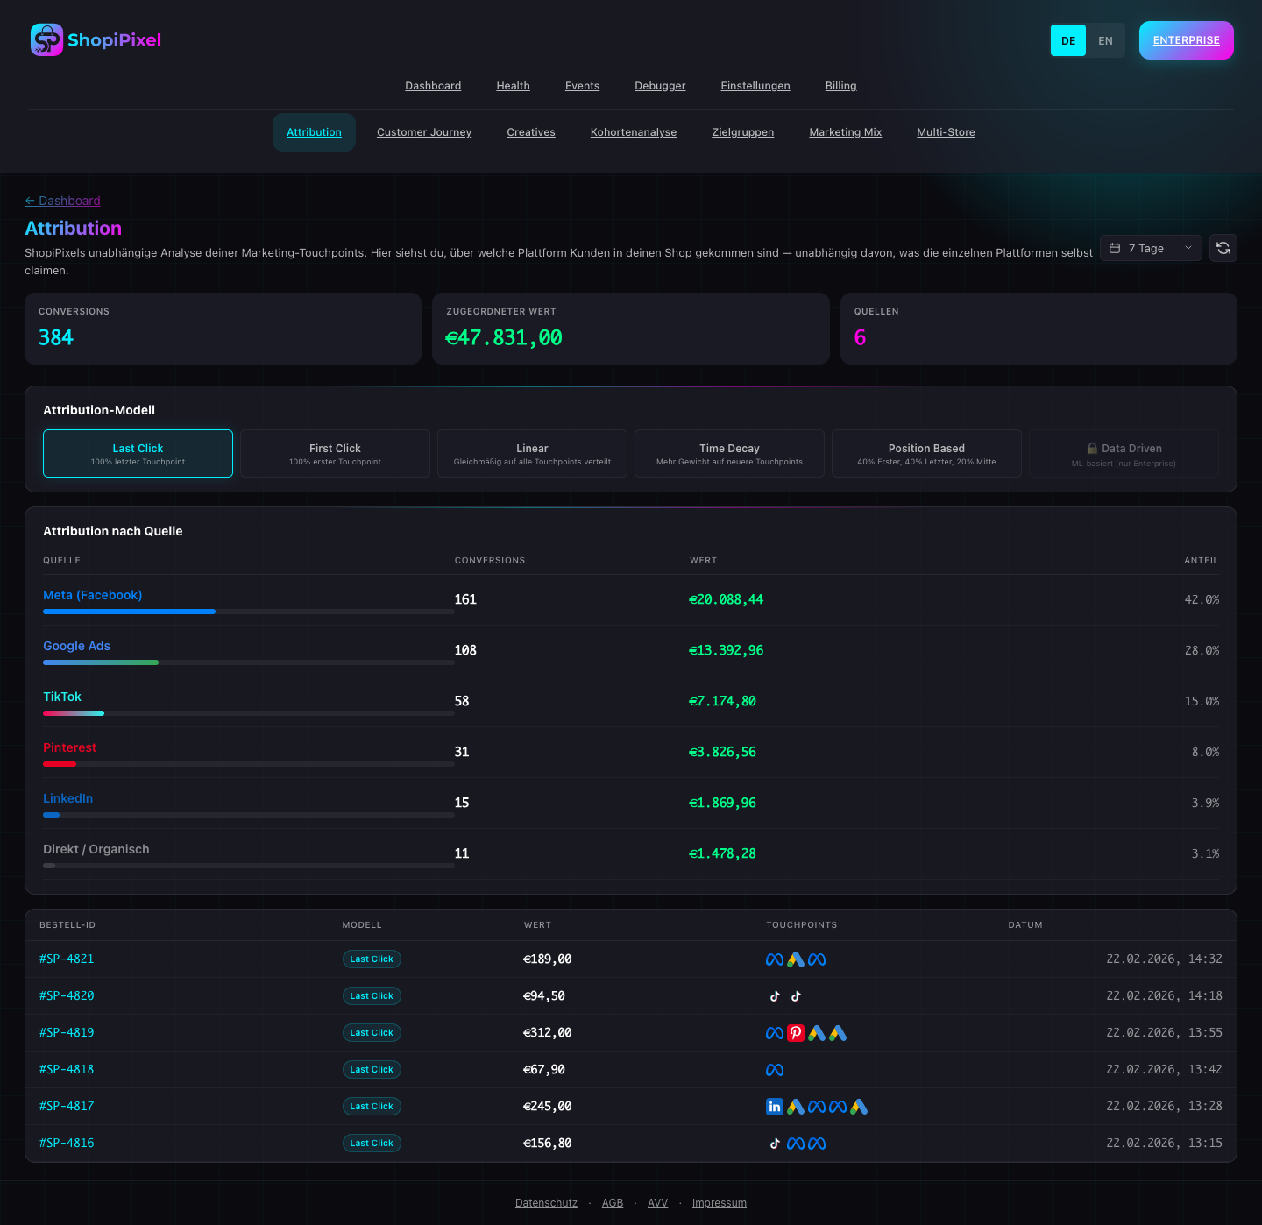Viewport: 1262px width, 1225px height.
Task: Select the Position Based model option
Action: point(926,453)
